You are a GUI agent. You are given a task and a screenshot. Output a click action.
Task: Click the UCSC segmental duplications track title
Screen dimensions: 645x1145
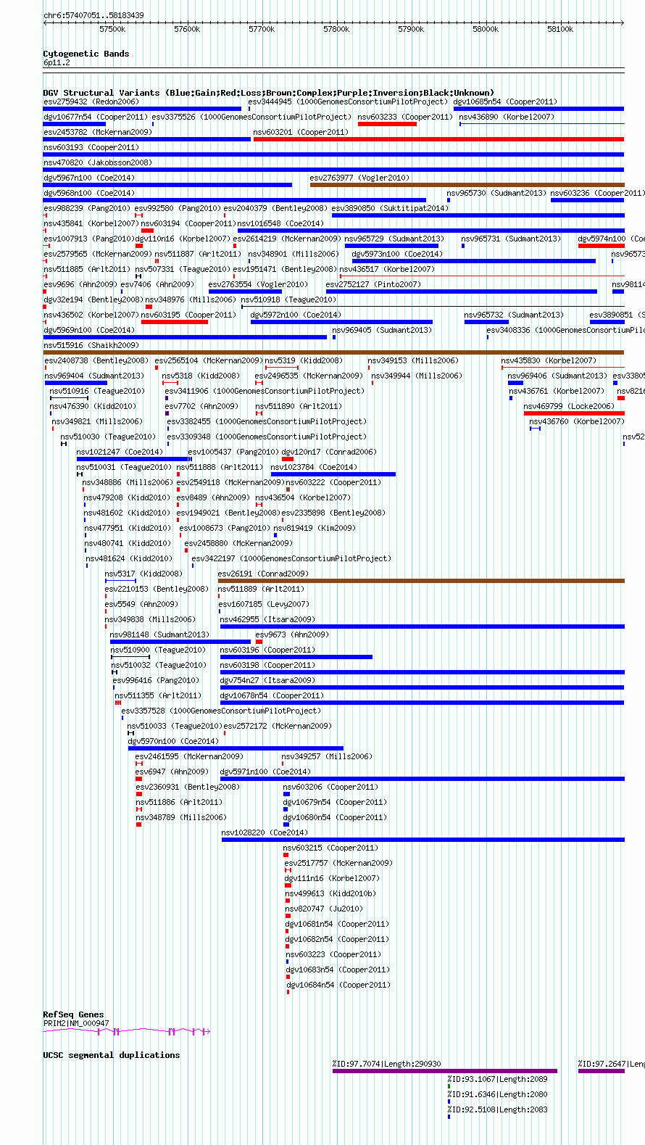(x=112, y=1055)
